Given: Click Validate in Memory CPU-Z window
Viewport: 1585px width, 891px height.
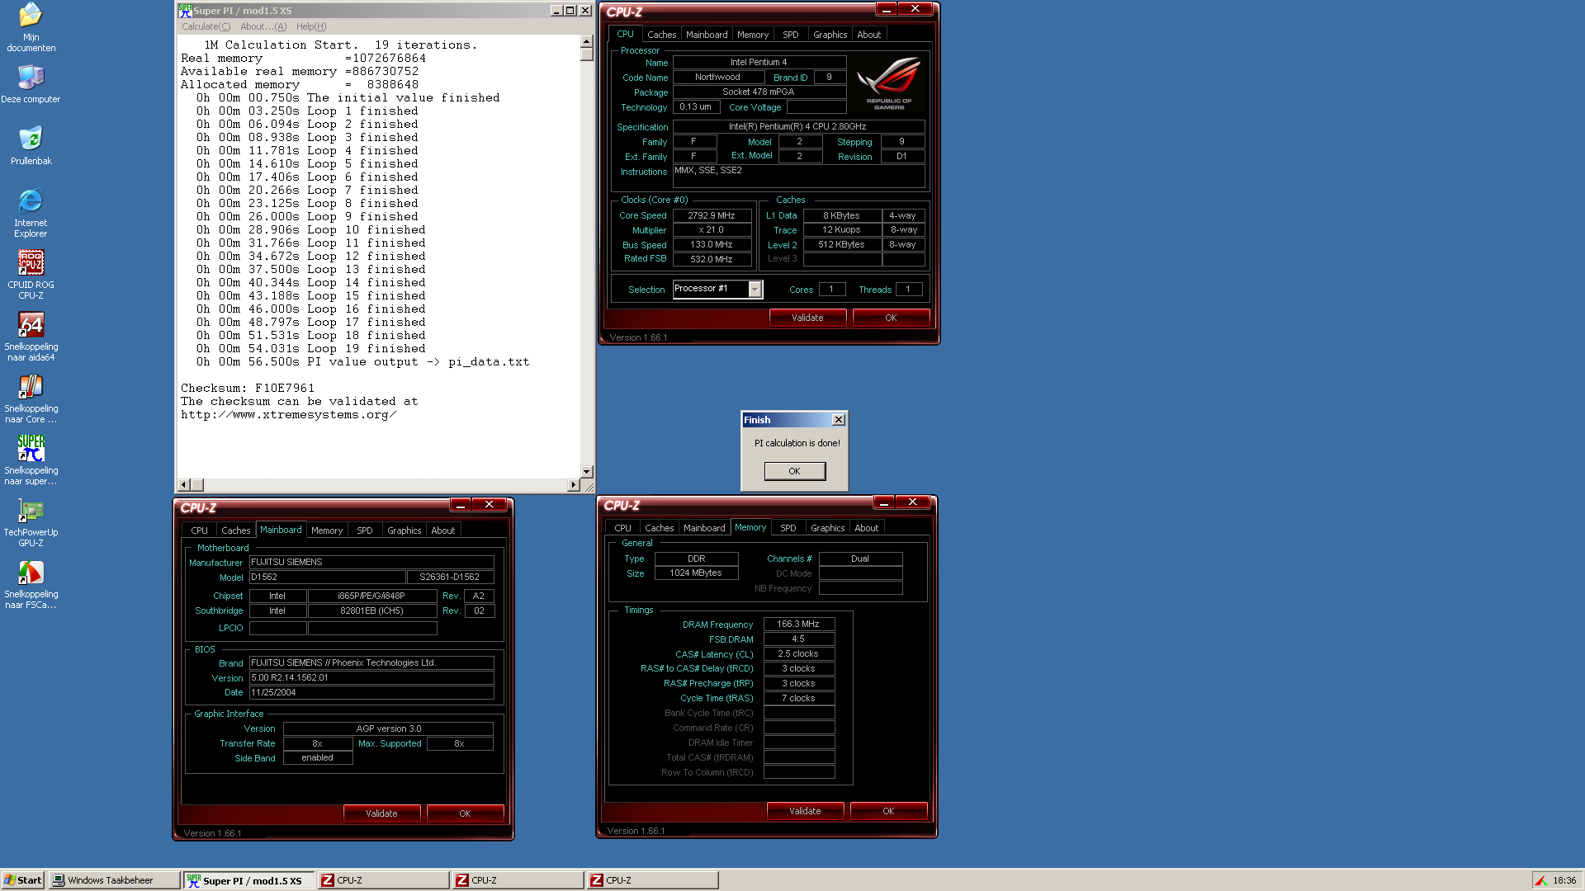Looking at the screenshot, I should (805, 811).
